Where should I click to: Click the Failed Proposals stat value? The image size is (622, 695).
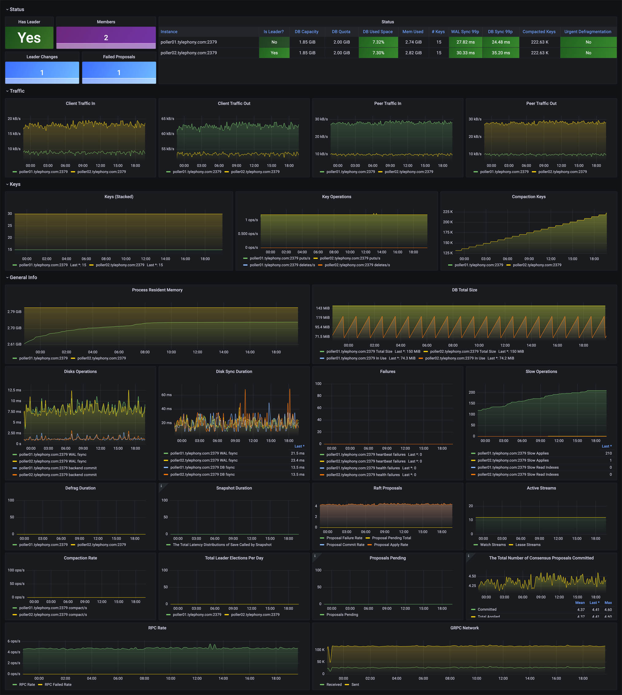click(119, 72)
